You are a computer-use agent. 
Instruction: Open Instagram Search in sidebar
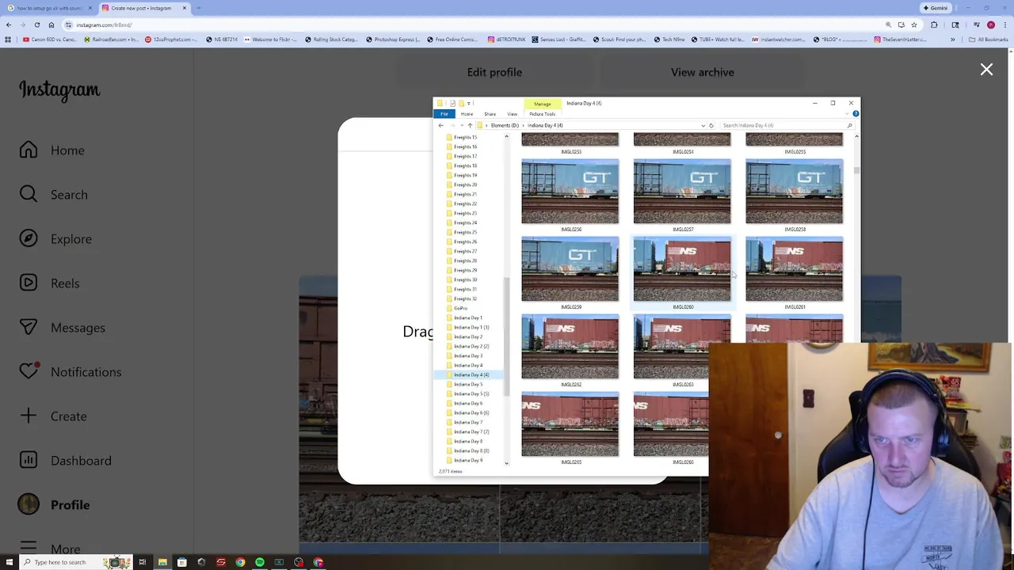54,195
